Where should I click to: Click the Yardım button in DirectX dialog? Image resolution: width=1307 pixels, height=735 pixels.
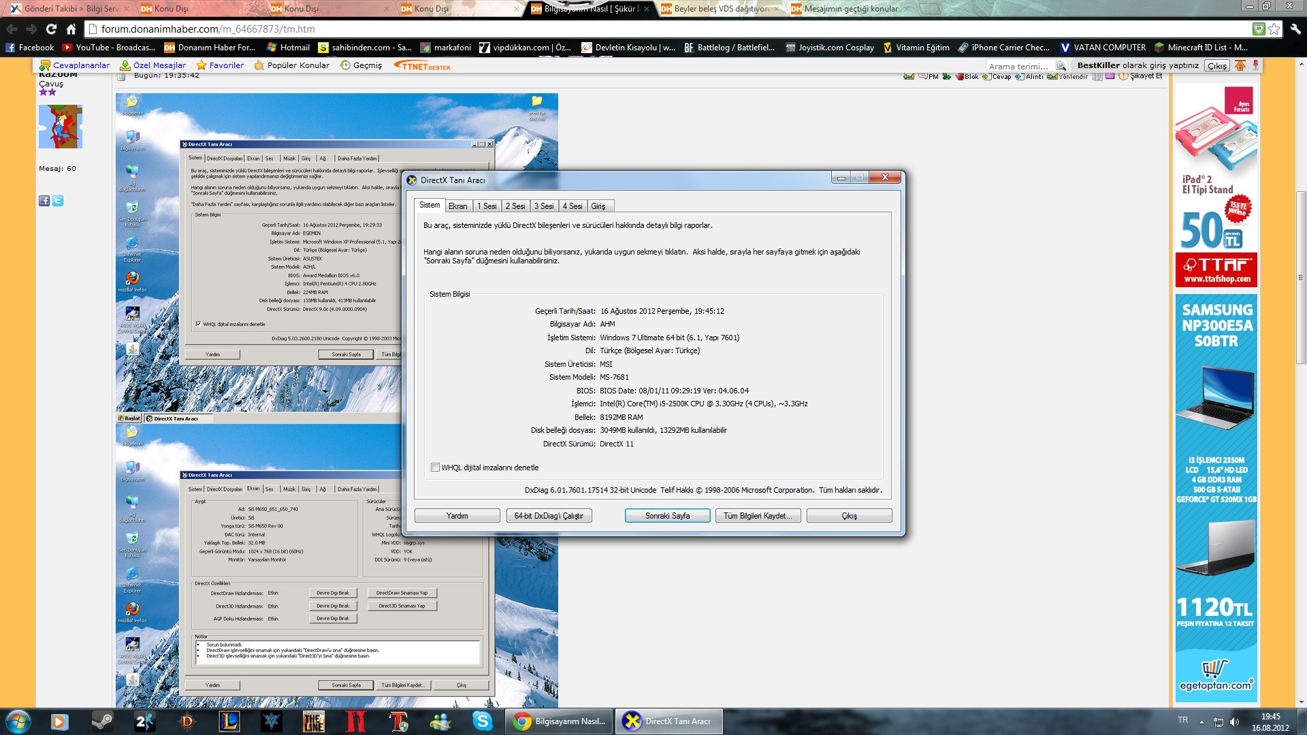tap(457, 516)
